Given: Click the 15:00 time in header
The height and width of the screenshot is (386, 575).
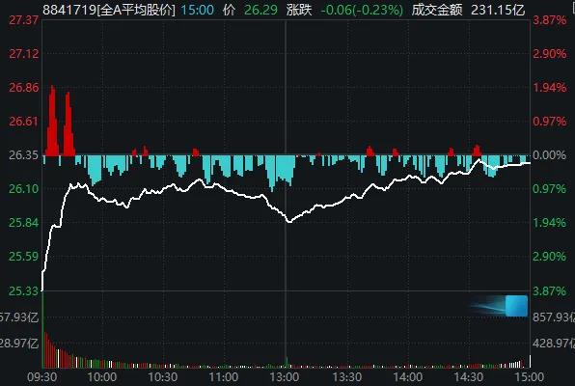Looking at the screenshot, I should [x=197, y=10].
